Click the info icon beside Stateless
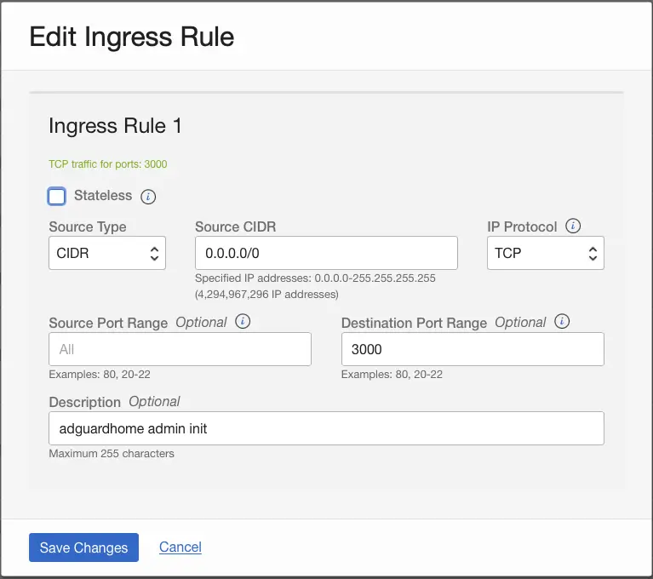Screen dimensions: 653x579 point(148,197)
